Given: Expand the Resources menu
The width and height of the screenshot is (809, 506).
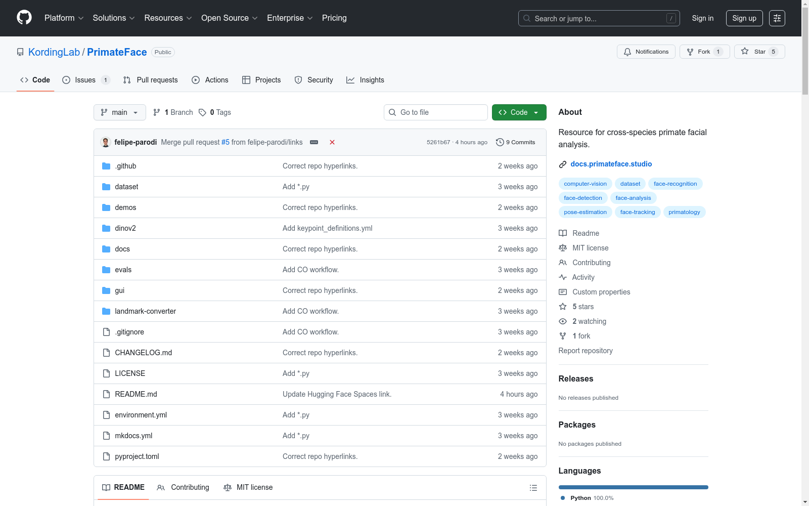Looking at the screenshot, I should pyautogui.click(x=168, y=18).
